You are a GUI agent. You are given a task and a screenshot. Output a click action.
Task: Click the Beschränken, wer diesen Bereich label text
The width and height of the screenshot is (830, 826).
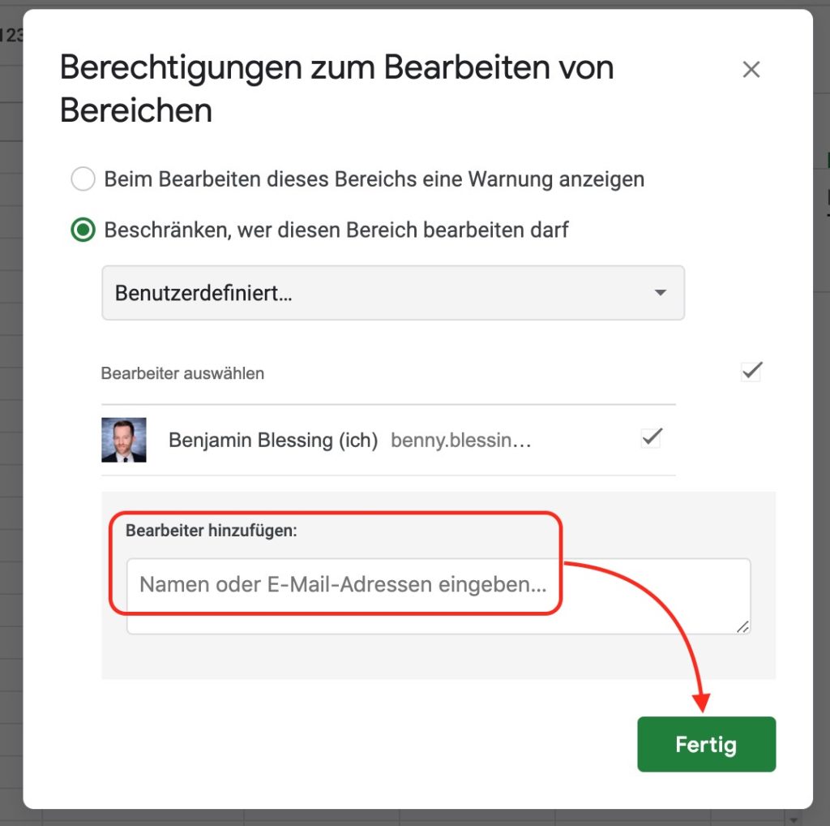point(336,230)
